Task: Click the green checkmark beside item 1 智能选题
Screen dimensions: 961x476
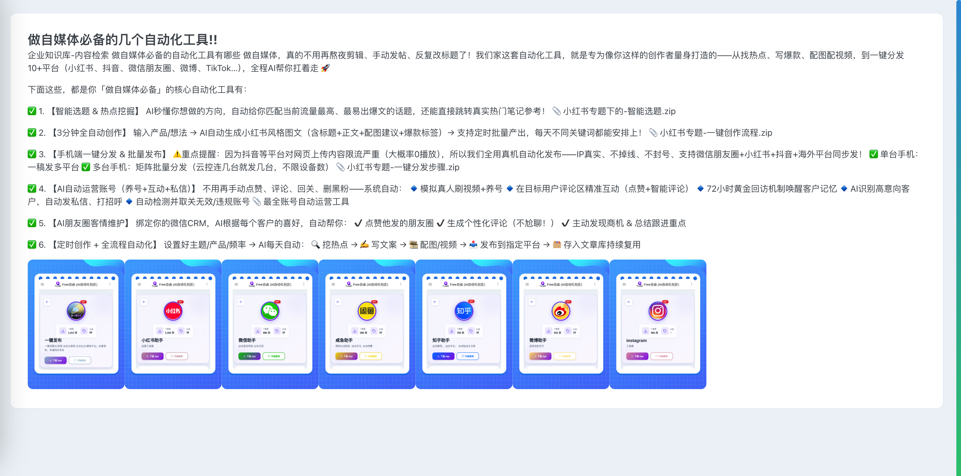Action: coord(32,111)
